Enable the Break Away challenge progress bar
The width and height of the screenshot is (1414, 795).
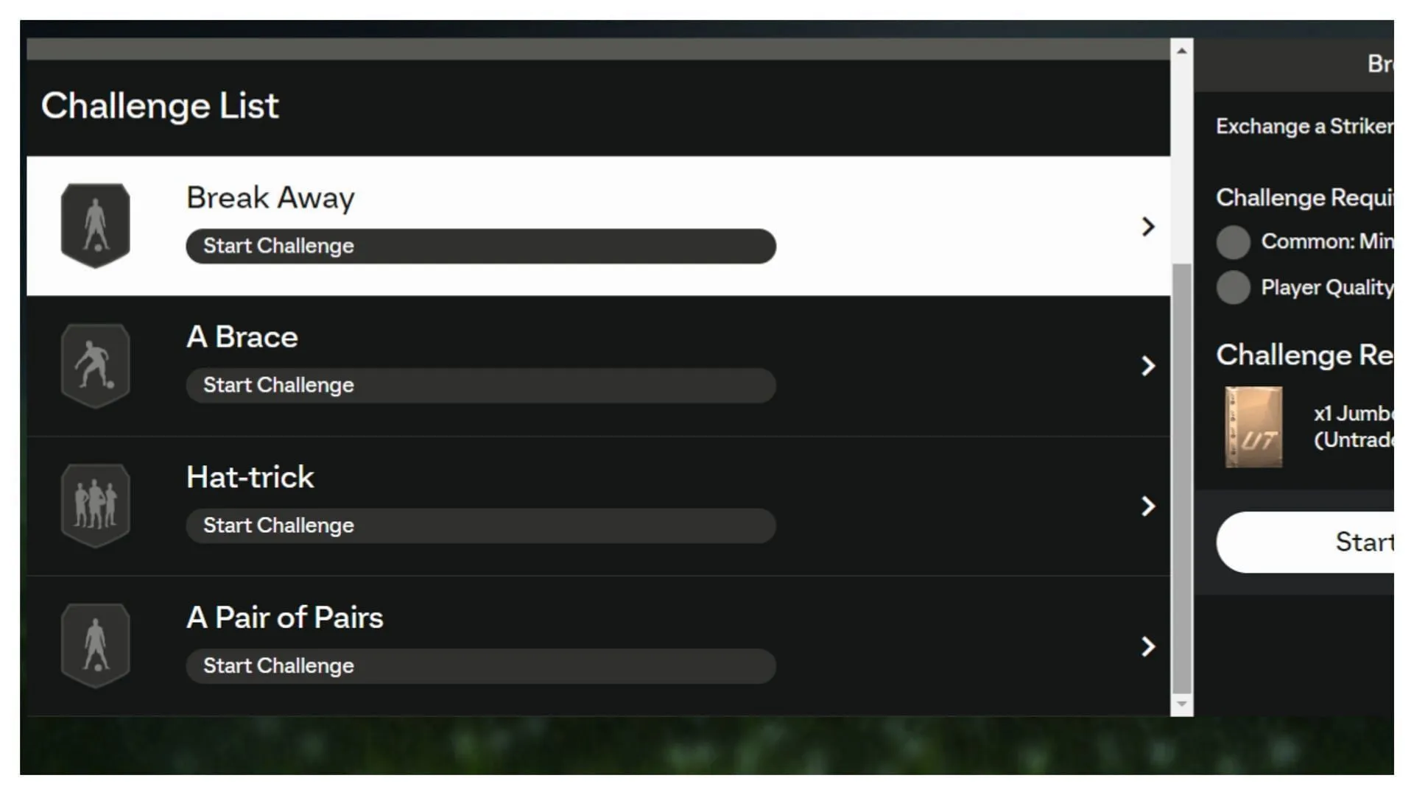coord(482,244)
